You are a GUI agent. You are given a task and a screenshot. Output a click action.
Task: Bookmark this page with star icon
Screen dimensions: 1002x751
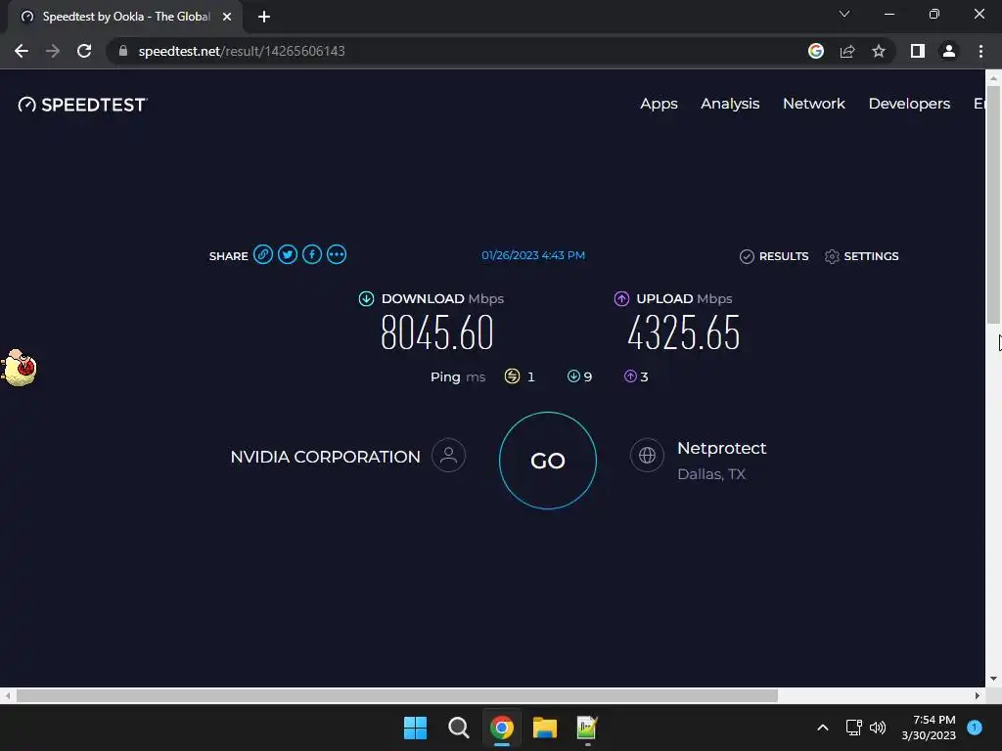(879, 51)
